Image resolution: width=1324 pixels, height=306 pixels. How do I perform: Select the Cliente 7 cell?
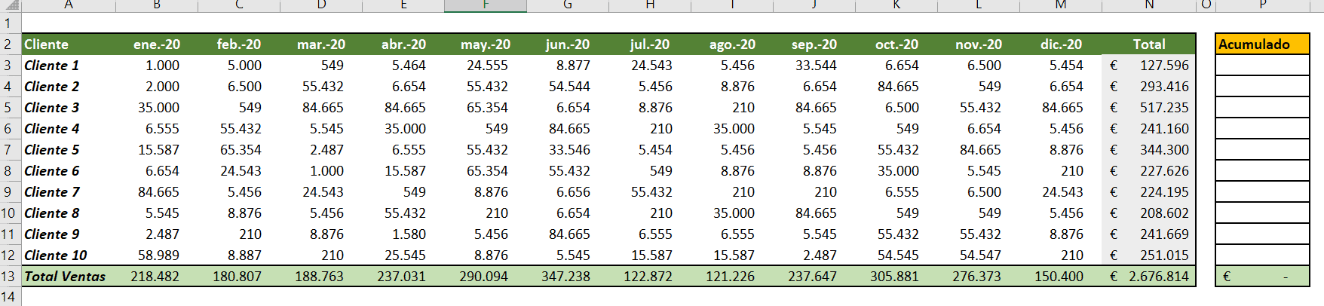point(69,191)
